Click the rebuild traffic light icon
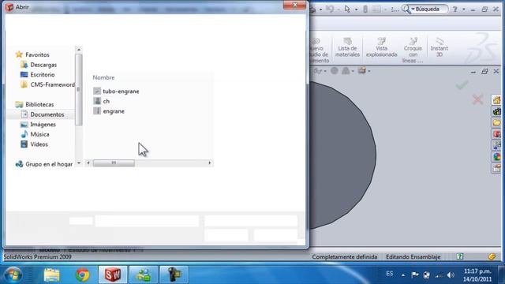505x284 pixels. pos(365,9)
